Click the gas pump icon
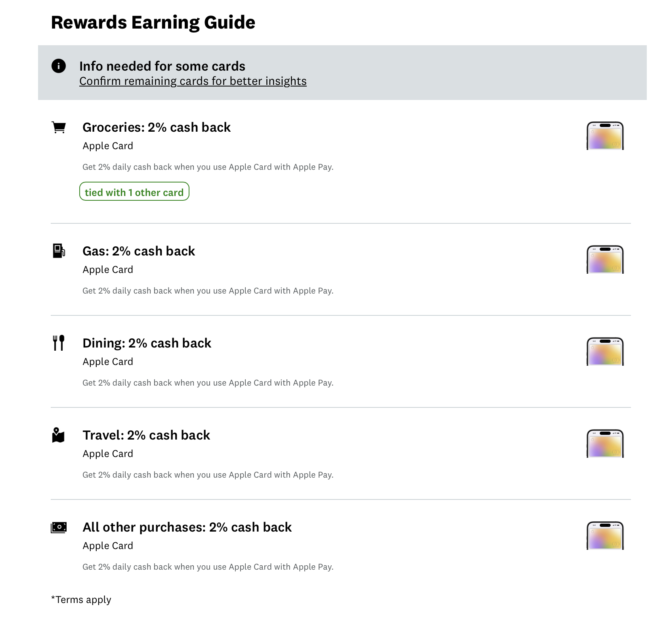Image resolution: width=669 pixels, height=626 pixels. click(59, 251)
